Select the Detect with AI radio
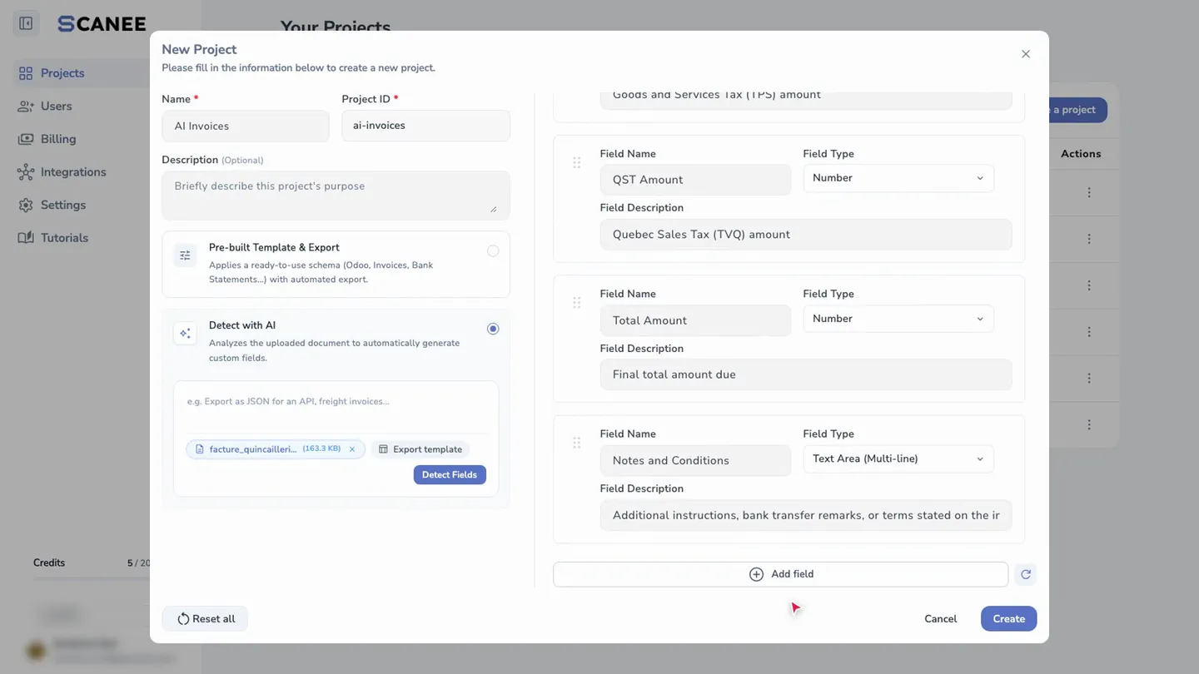 [493, 329]
